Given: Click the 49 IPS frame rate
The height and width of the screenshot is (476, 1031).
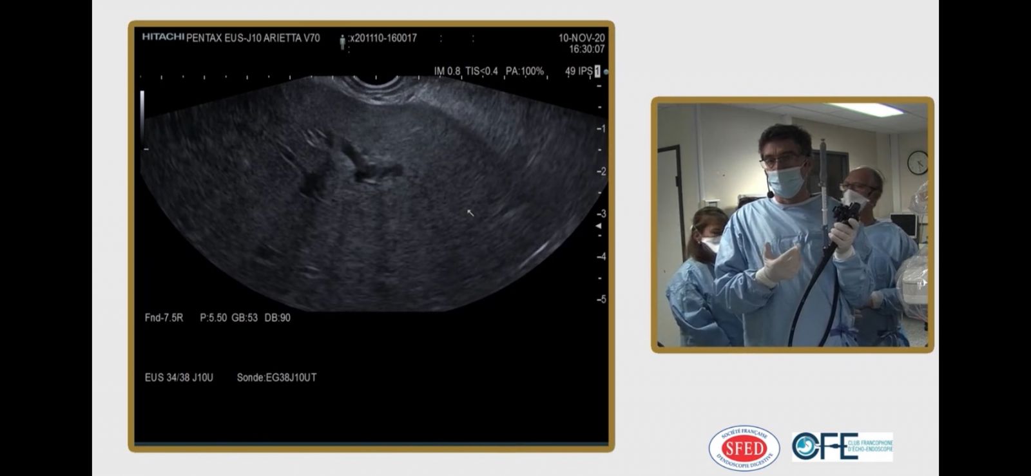Looking at the screenshot, I should 578,71.
